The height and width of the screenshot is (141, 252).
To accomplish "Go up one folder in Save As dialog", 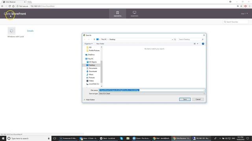I will pyautogui.click(x=94, y=39).
